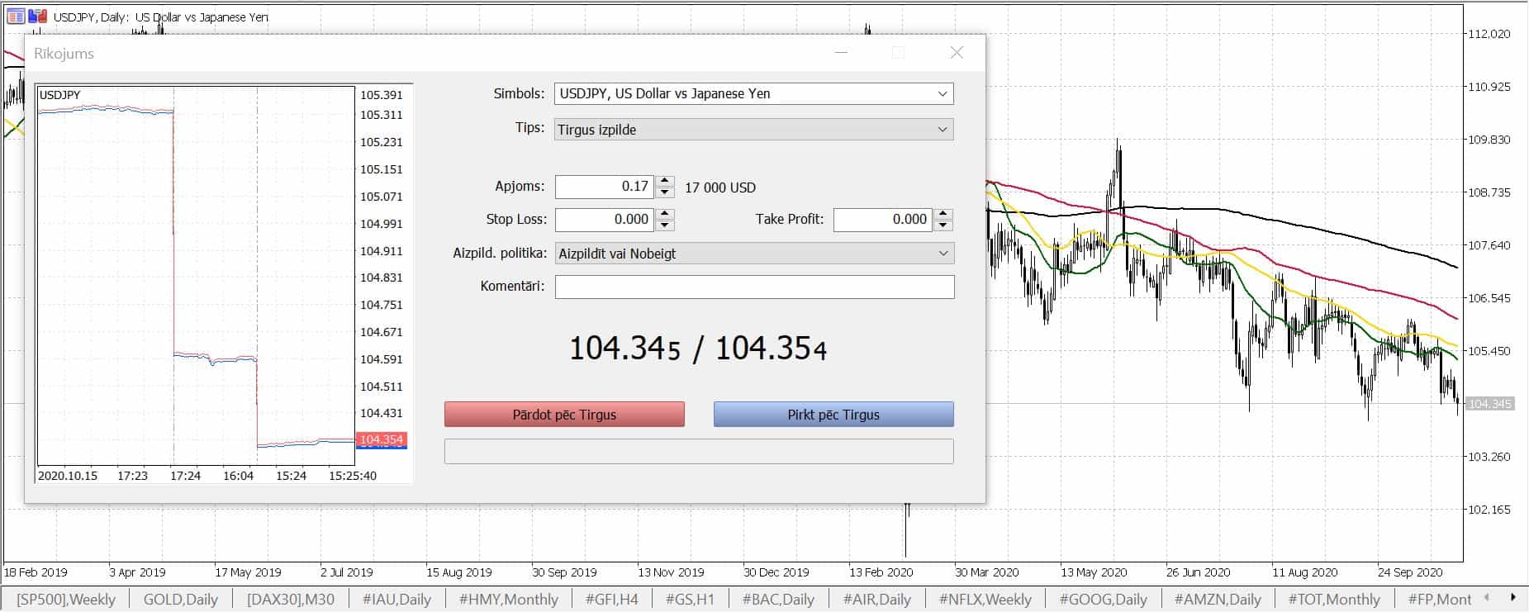Viewport: 1529px width, 612px height.
Task: Click the Apjoms volume input field
Action: [604, 187]
